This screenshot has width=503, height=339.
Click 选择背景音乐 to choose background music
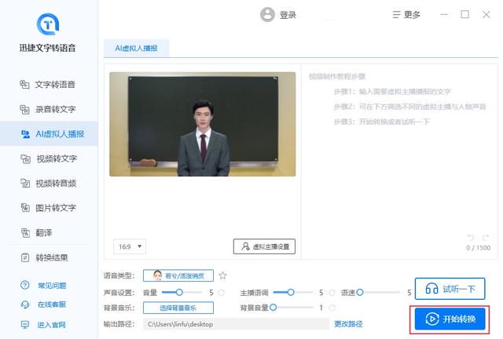coord(178,308)
